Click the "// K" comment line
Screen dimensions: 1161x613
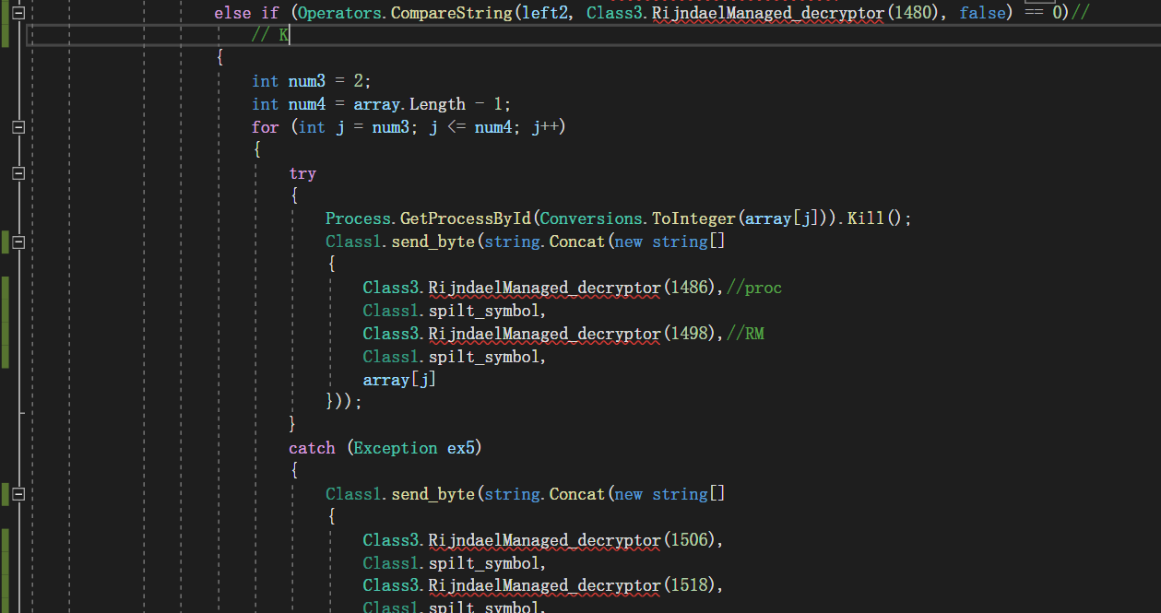[x=270, y=36]
